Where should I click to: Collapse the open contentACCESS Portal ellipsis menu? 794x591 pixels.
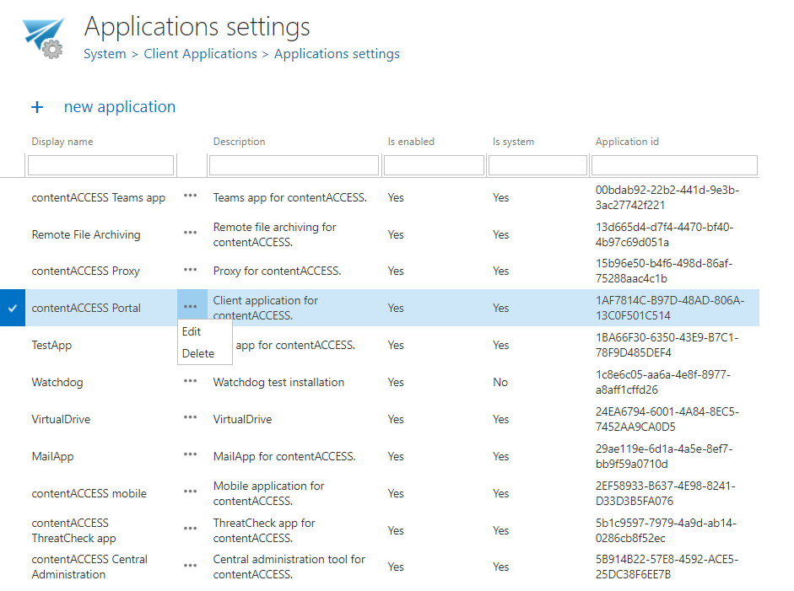click(191, 307)
